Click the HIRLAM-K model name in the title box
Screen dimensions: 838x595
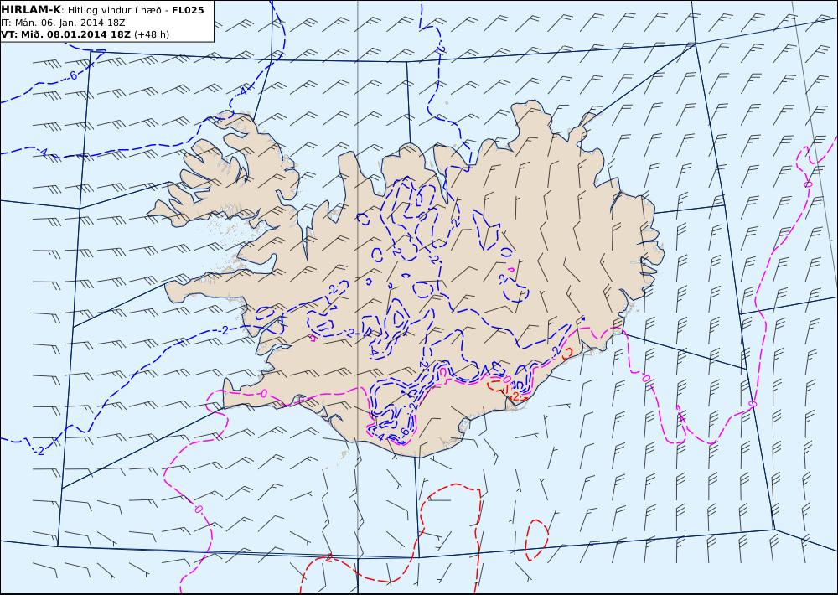pyautogui.click(x=32, y=10)
